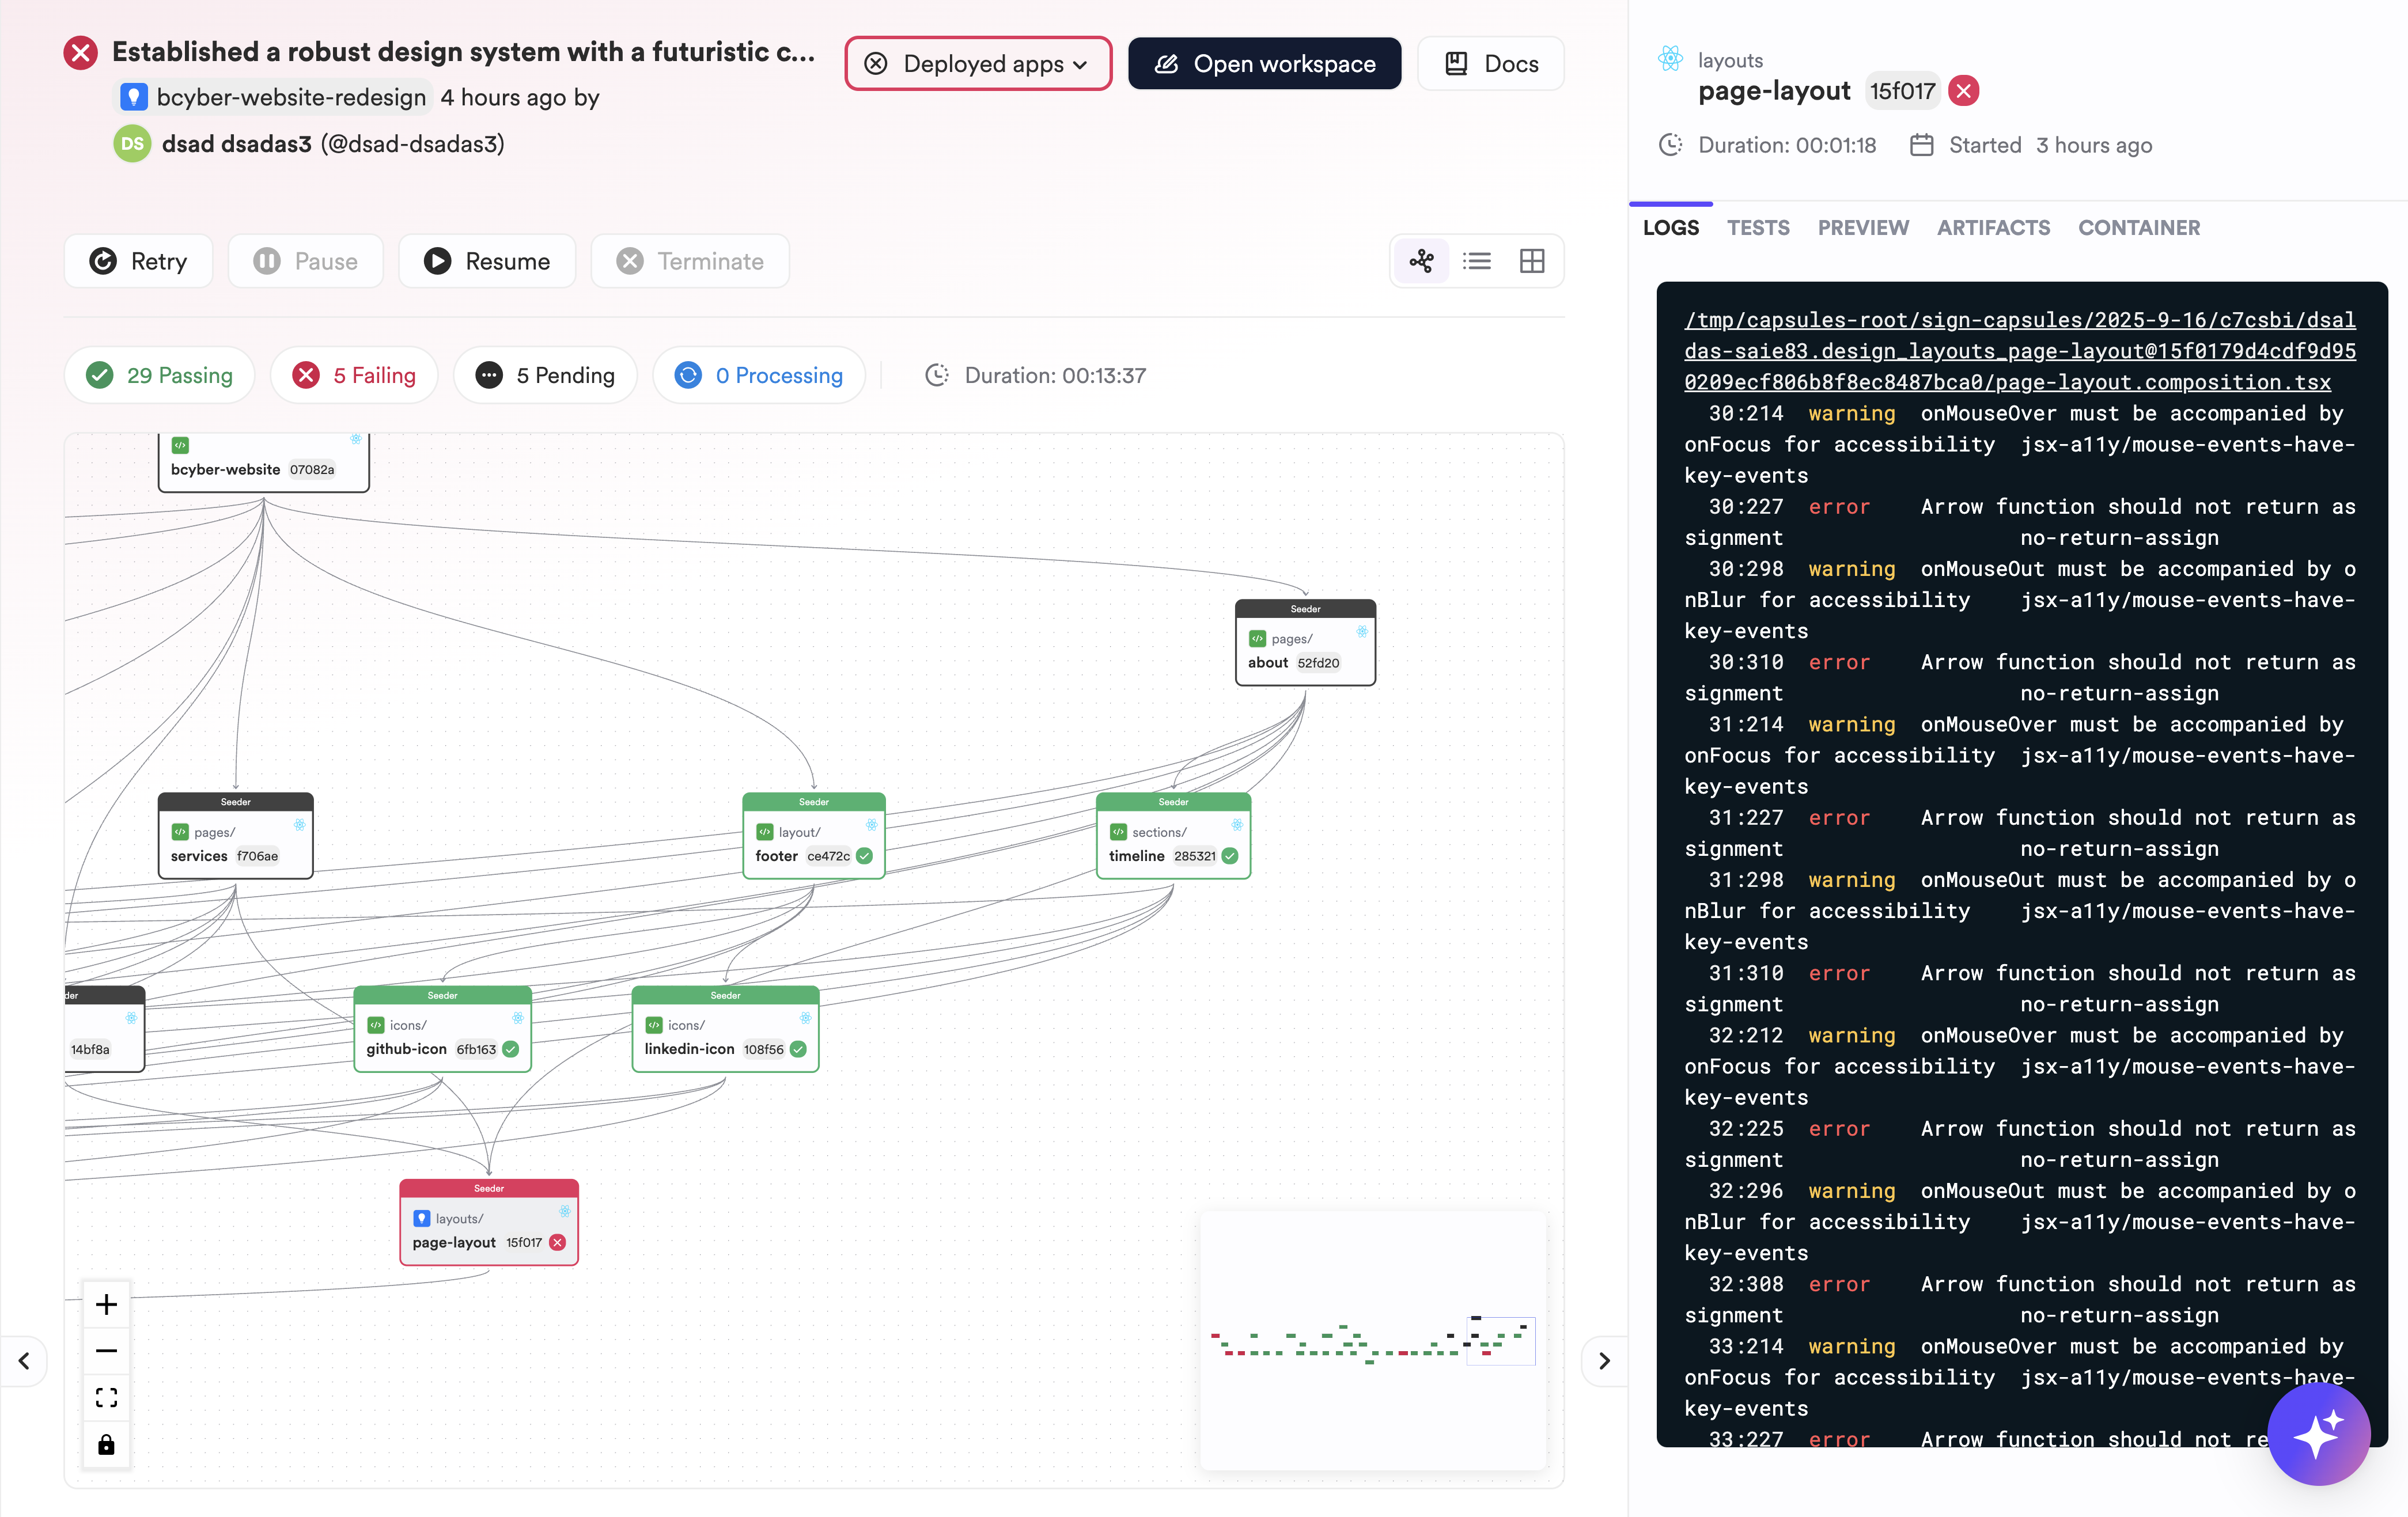The image size is (2408, 1517).
Task: Toggle the graph lock icon
Action: pyautogui.click(x=107, y=1444)
